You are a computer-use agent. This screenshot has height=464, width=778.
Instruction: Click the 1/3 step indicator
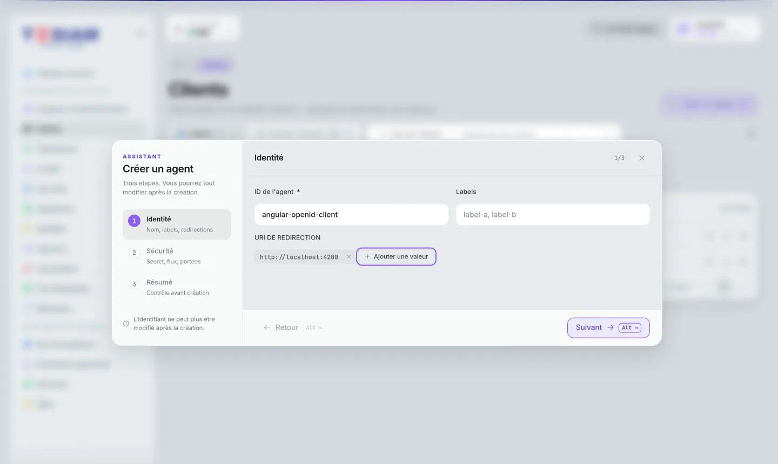pyautogui.click(x=619, y=158)
